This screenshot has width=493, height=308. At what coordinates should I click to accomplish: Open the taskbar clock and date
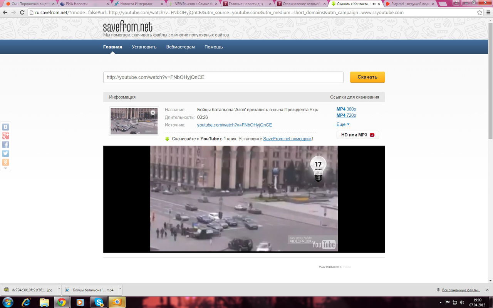point(477,303)
